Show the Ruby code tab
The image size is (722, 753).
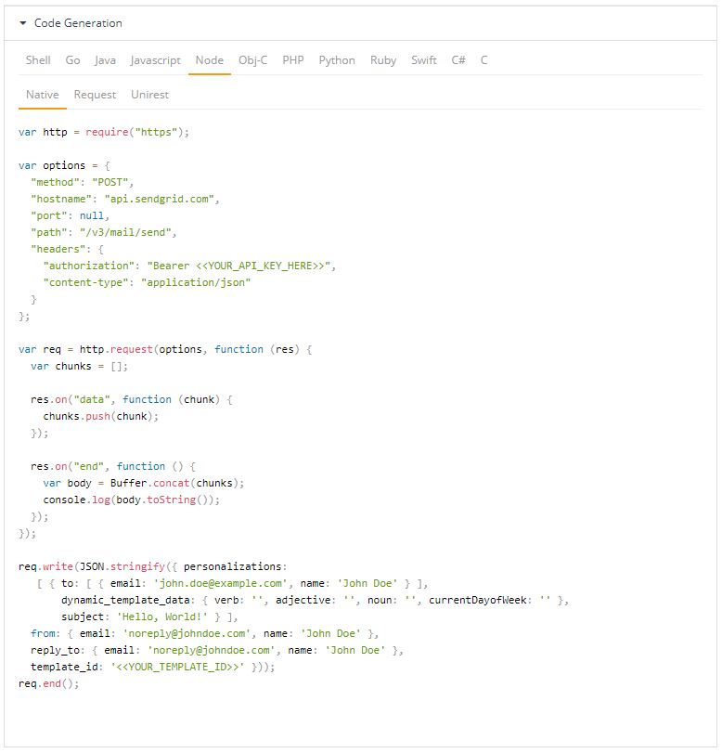383,60
